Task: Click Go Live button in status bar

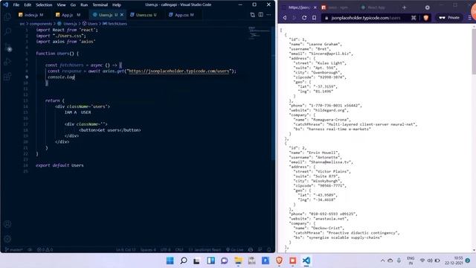Action: (x=235, y=250)
